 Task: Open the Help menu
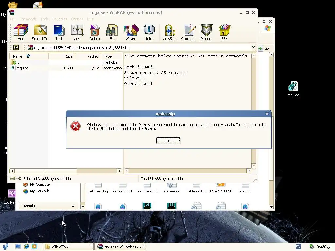(90, 19)
